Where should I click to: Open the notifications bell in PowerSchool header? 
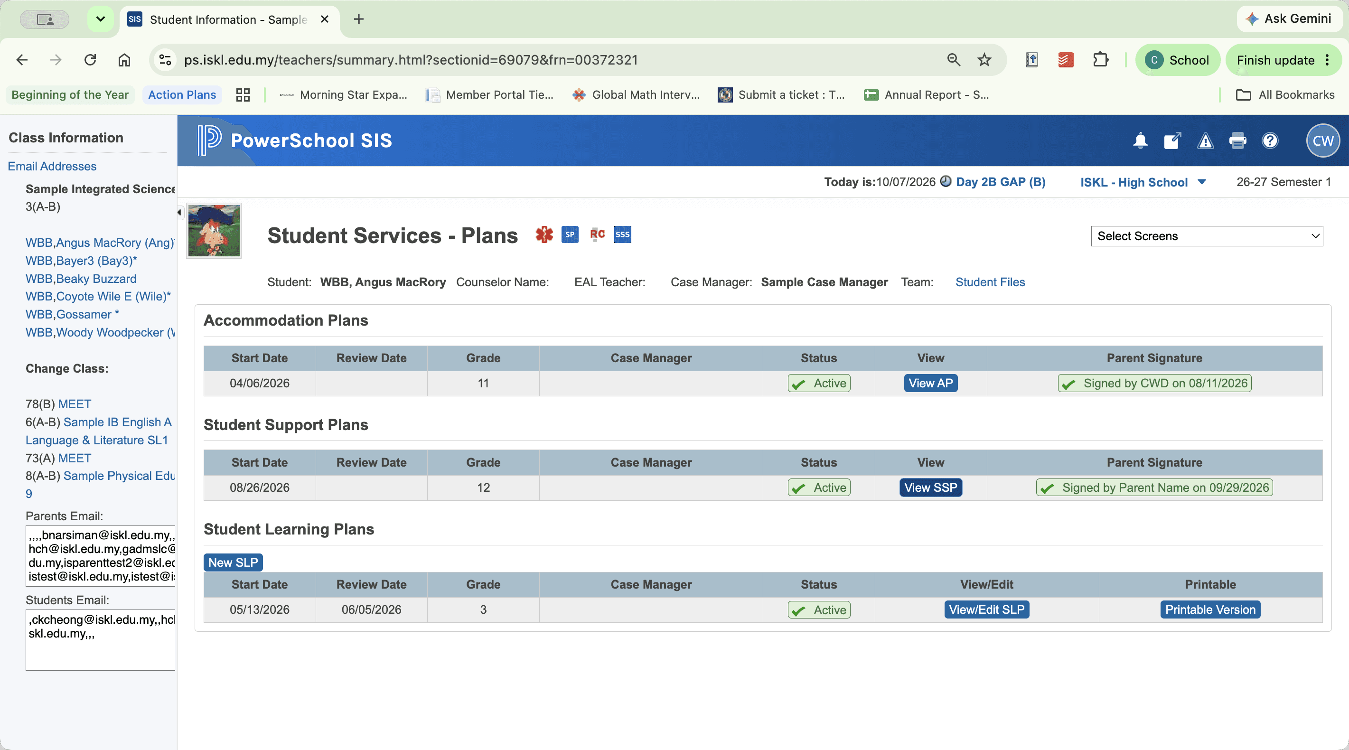1140,141
